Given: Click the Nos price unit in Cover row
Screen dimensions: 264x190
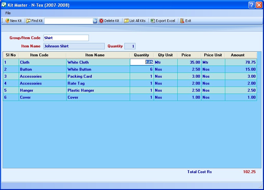Looking at the screenshot, I should [x=213, y=97].
